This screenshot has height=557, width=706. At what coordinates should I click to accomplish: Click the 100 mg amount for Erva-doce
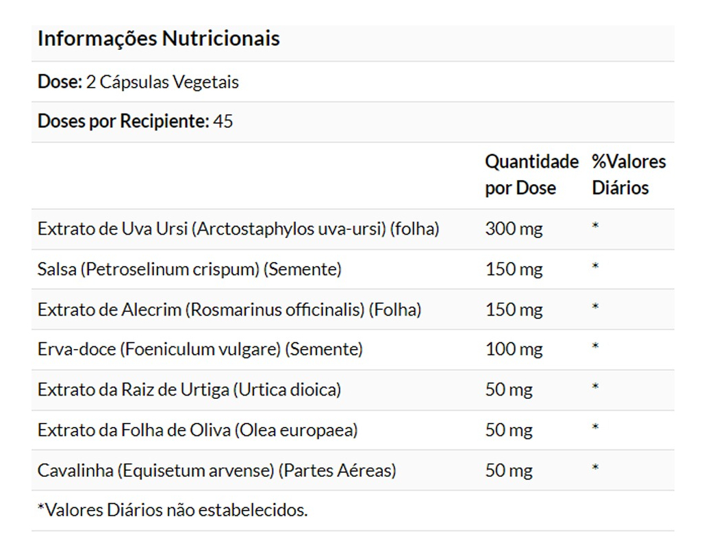click(x=514, y=350)
